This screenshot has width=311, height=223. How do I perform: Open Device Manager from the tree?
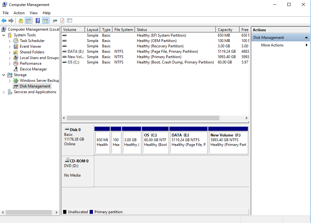point(33,69)
